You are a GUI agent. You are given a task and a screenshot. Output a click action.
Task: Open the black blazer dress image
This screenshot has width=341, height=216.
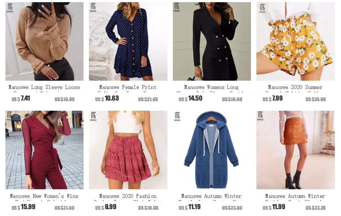[x=212, y=41]
